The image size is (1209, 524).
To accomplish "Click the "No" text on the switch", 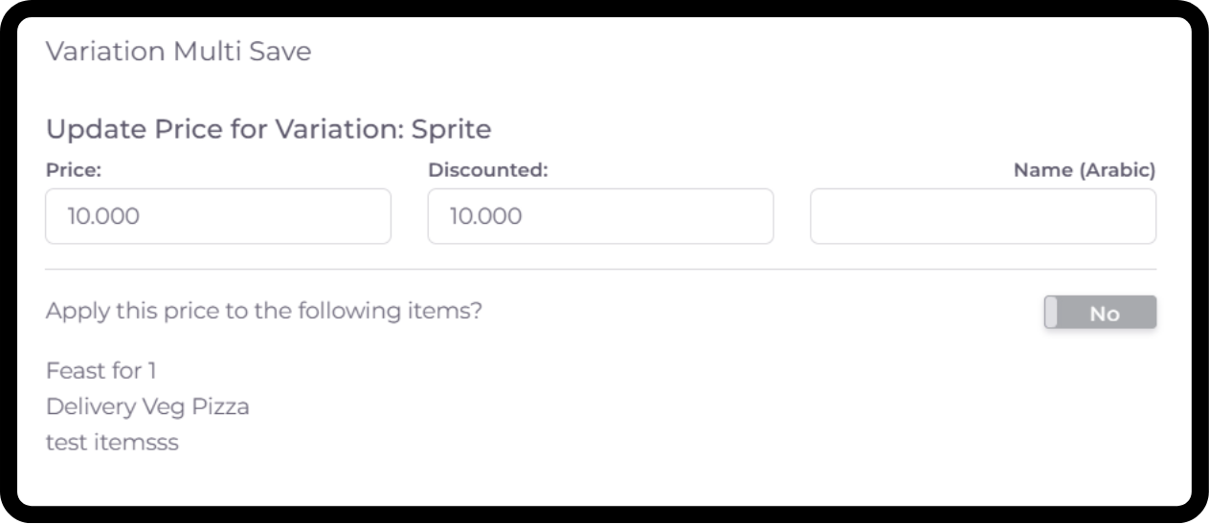I will [x=1105, y=314].
